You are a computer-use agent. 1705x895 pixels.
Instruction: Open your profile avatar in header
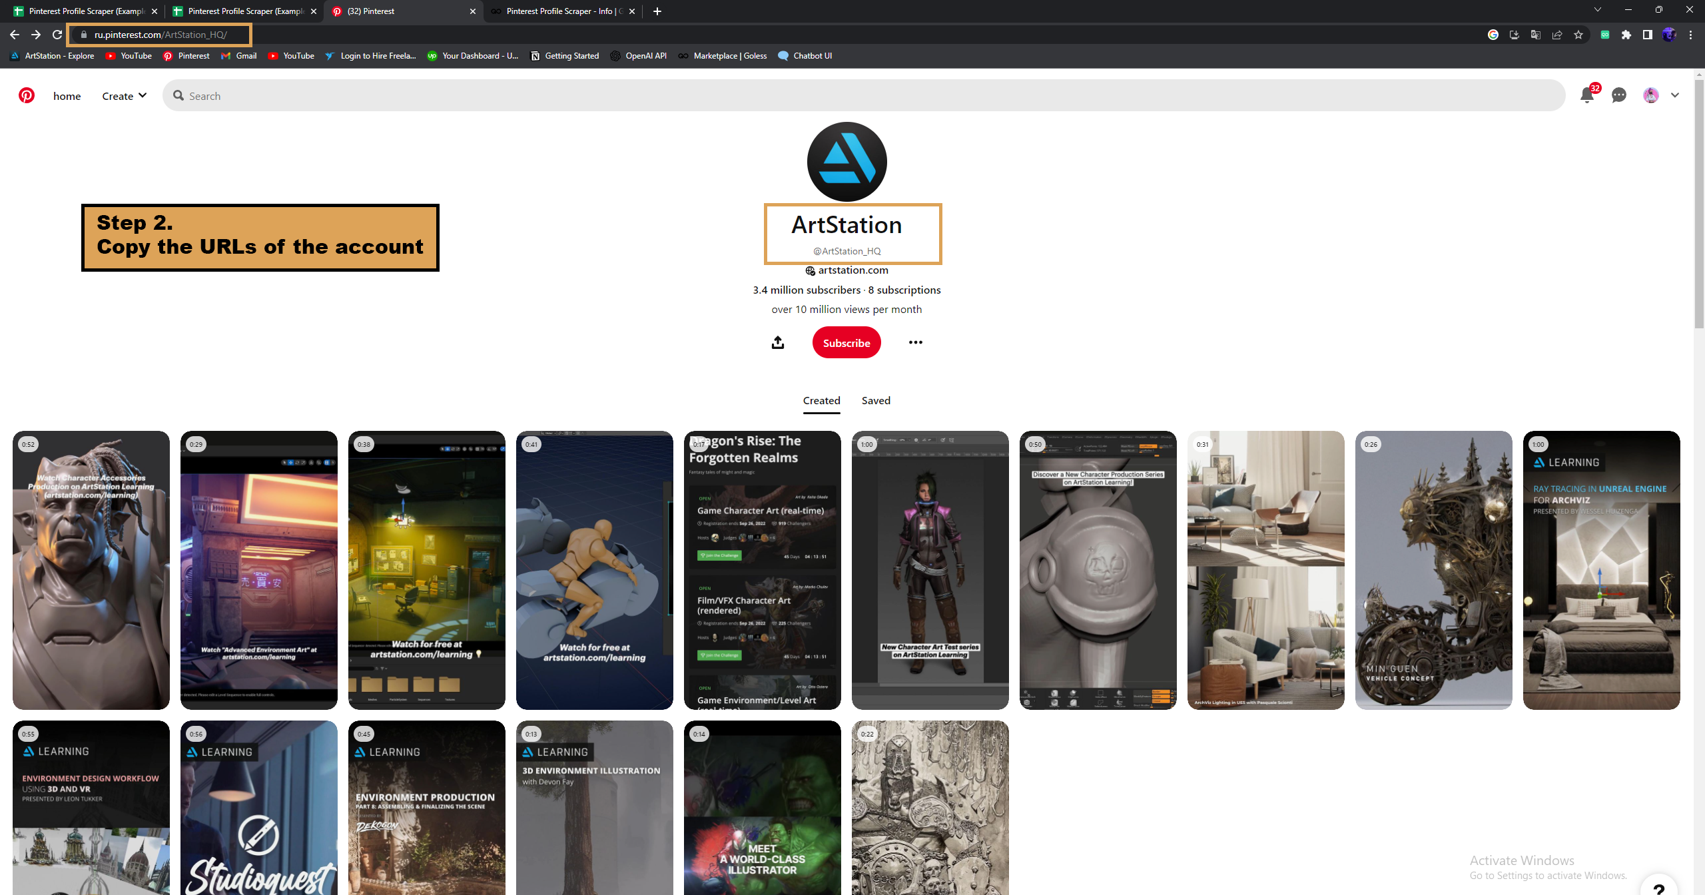(1651, 95)
